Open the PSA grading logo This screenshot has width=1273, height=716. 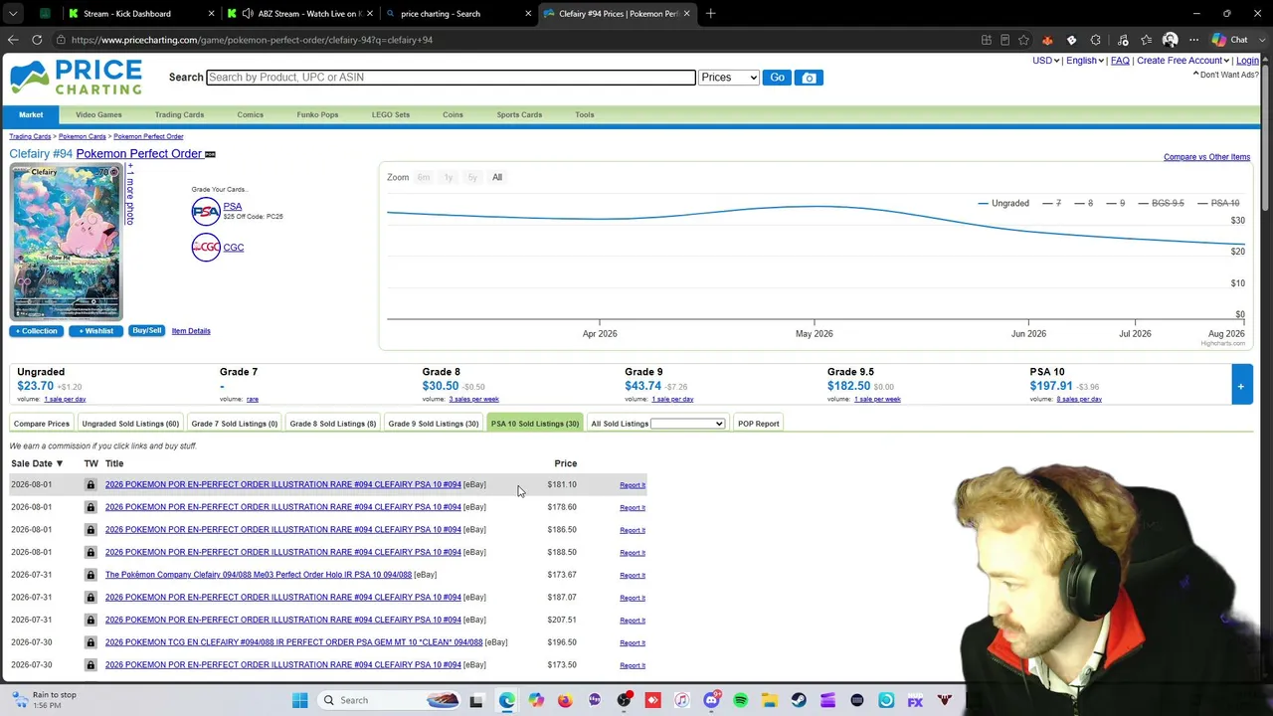click(x=206, y=211)
